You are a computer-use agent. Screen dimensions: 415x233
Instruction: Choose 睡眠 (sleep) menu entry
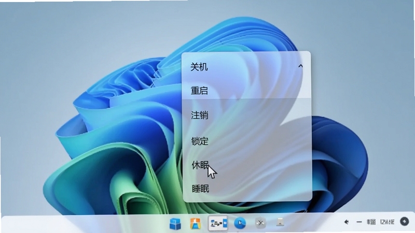pyautogui.click(x=200, y=188)
